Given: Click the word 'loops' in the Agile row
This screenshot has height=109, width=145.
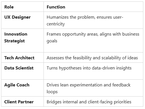Looking at the screenshot, I should 52,92.
